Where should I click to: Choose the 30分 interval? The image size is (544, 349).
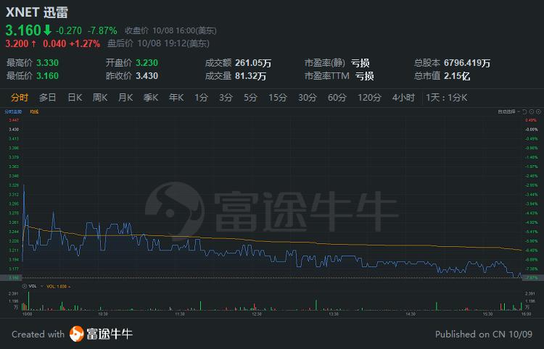(308, 98)
